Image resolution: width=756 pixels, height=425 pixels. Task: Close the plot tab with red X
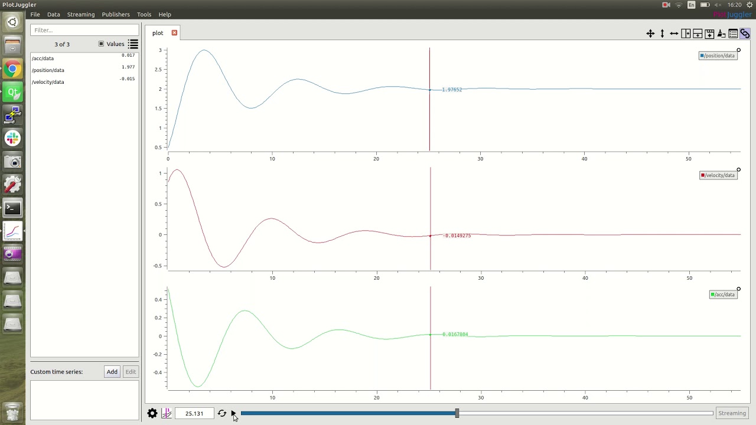174,32
